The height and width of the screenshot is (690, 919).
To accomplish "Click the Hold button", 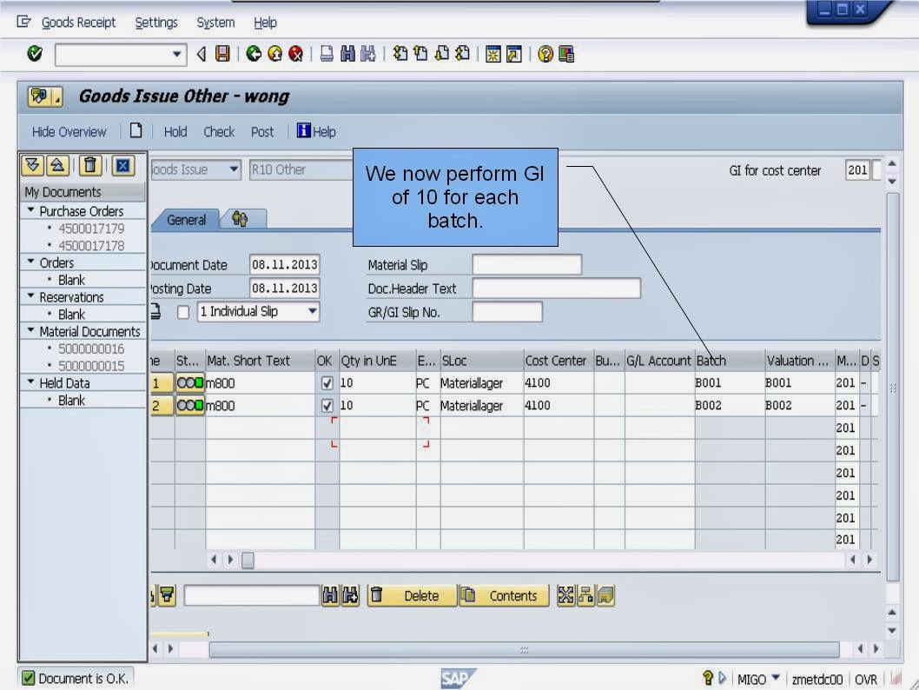I will tap(175, 132).
